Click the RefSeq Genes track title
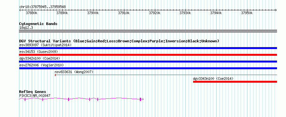 click(x=33, y=92)
